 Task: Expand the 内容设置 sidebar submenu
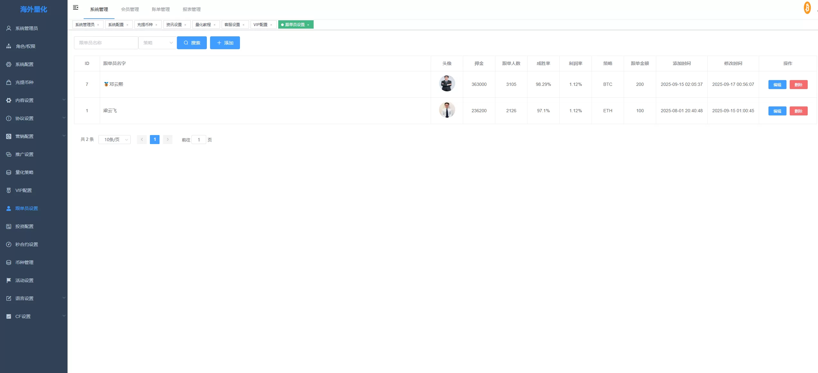[34, 100]
